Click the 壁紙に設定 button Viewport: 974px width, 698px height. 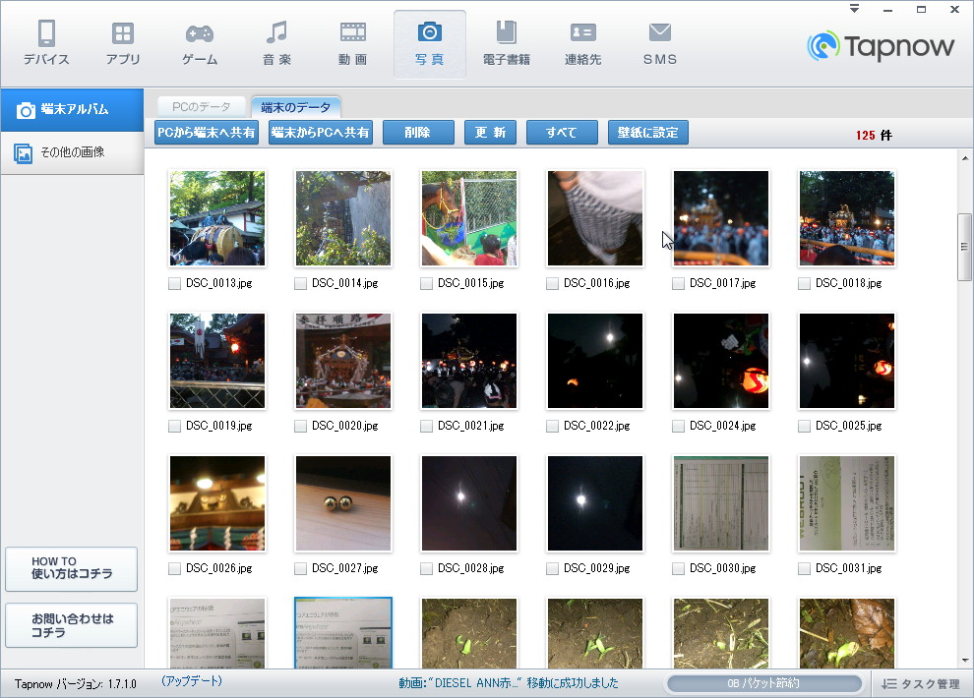coord(648,132)
